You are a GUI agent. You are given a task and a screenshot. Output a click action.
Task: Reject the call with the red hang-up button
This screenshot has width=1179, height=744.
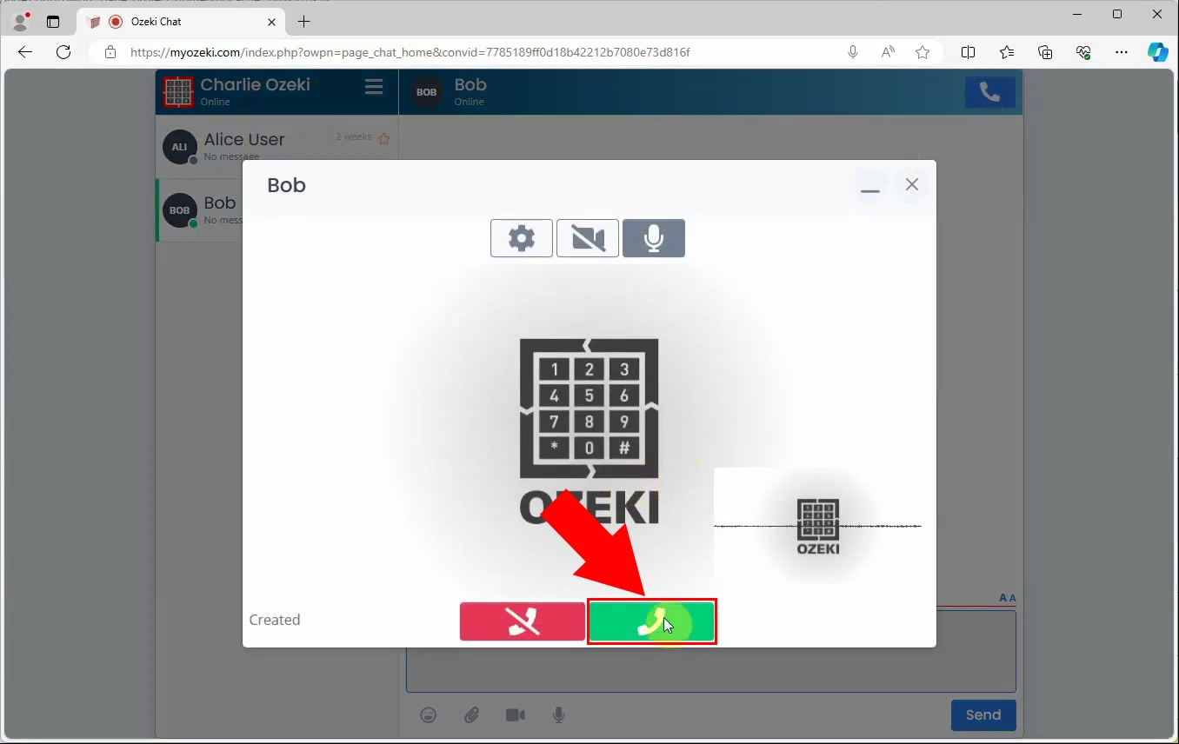tap(523, 621)
